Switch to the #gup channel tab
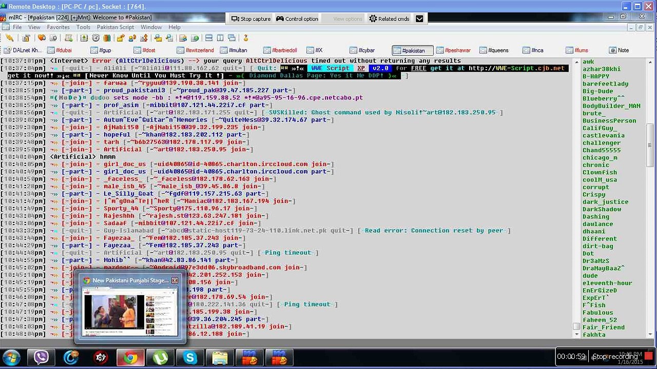The width and height of the screenshot is (657, 369). tap(101, 50)
